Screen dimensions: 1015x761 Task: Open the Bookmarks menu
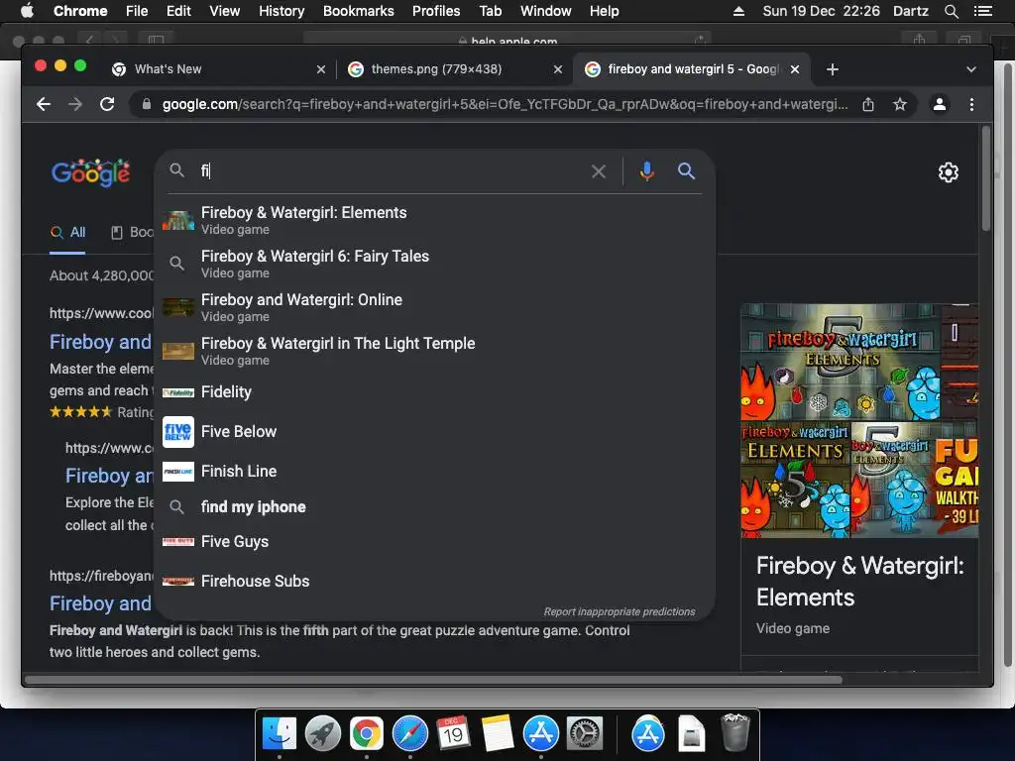tap(358, 11)
